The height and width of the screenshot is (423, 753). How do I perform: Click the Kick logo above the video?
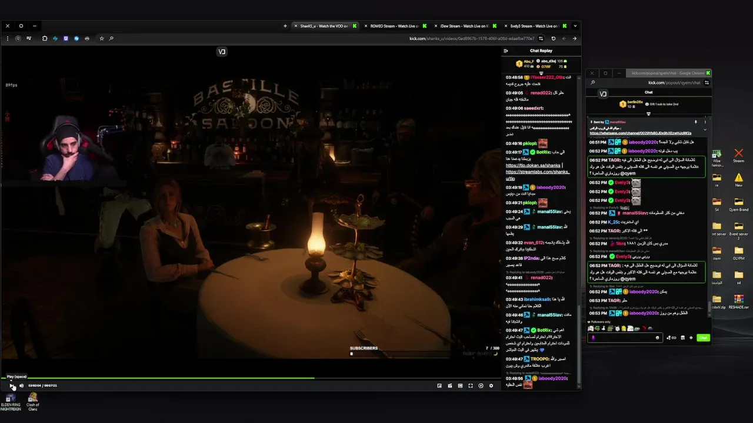[x=222, y=52]
